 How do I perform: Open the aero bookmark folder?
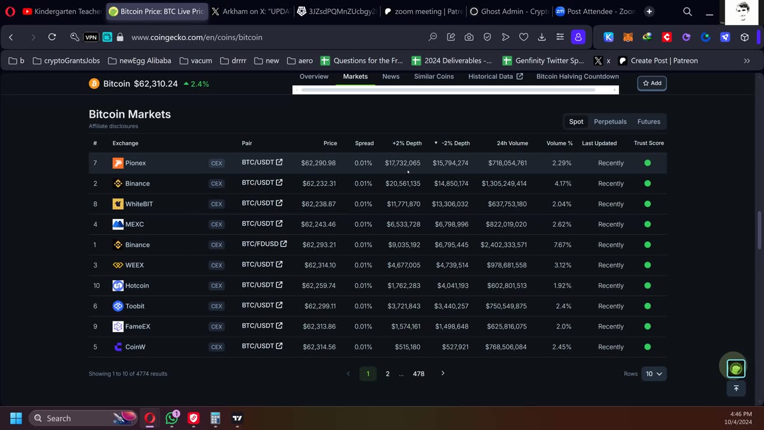[300, 60]
